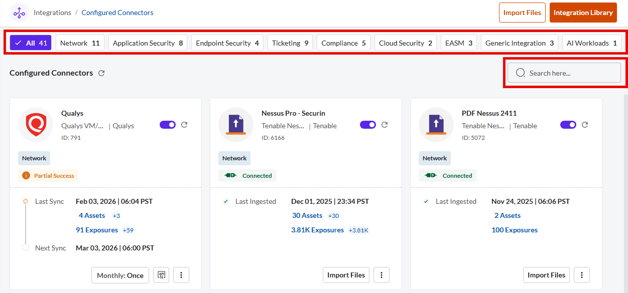Click the Connected plug icon on PDF Nessus 2411

pos(431,176)
